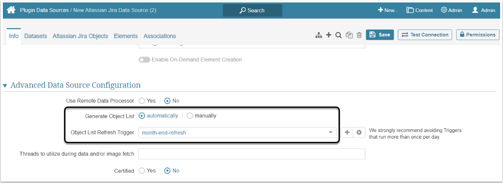Collapse Advanced Data Source Configuration section

pos(5,86)
